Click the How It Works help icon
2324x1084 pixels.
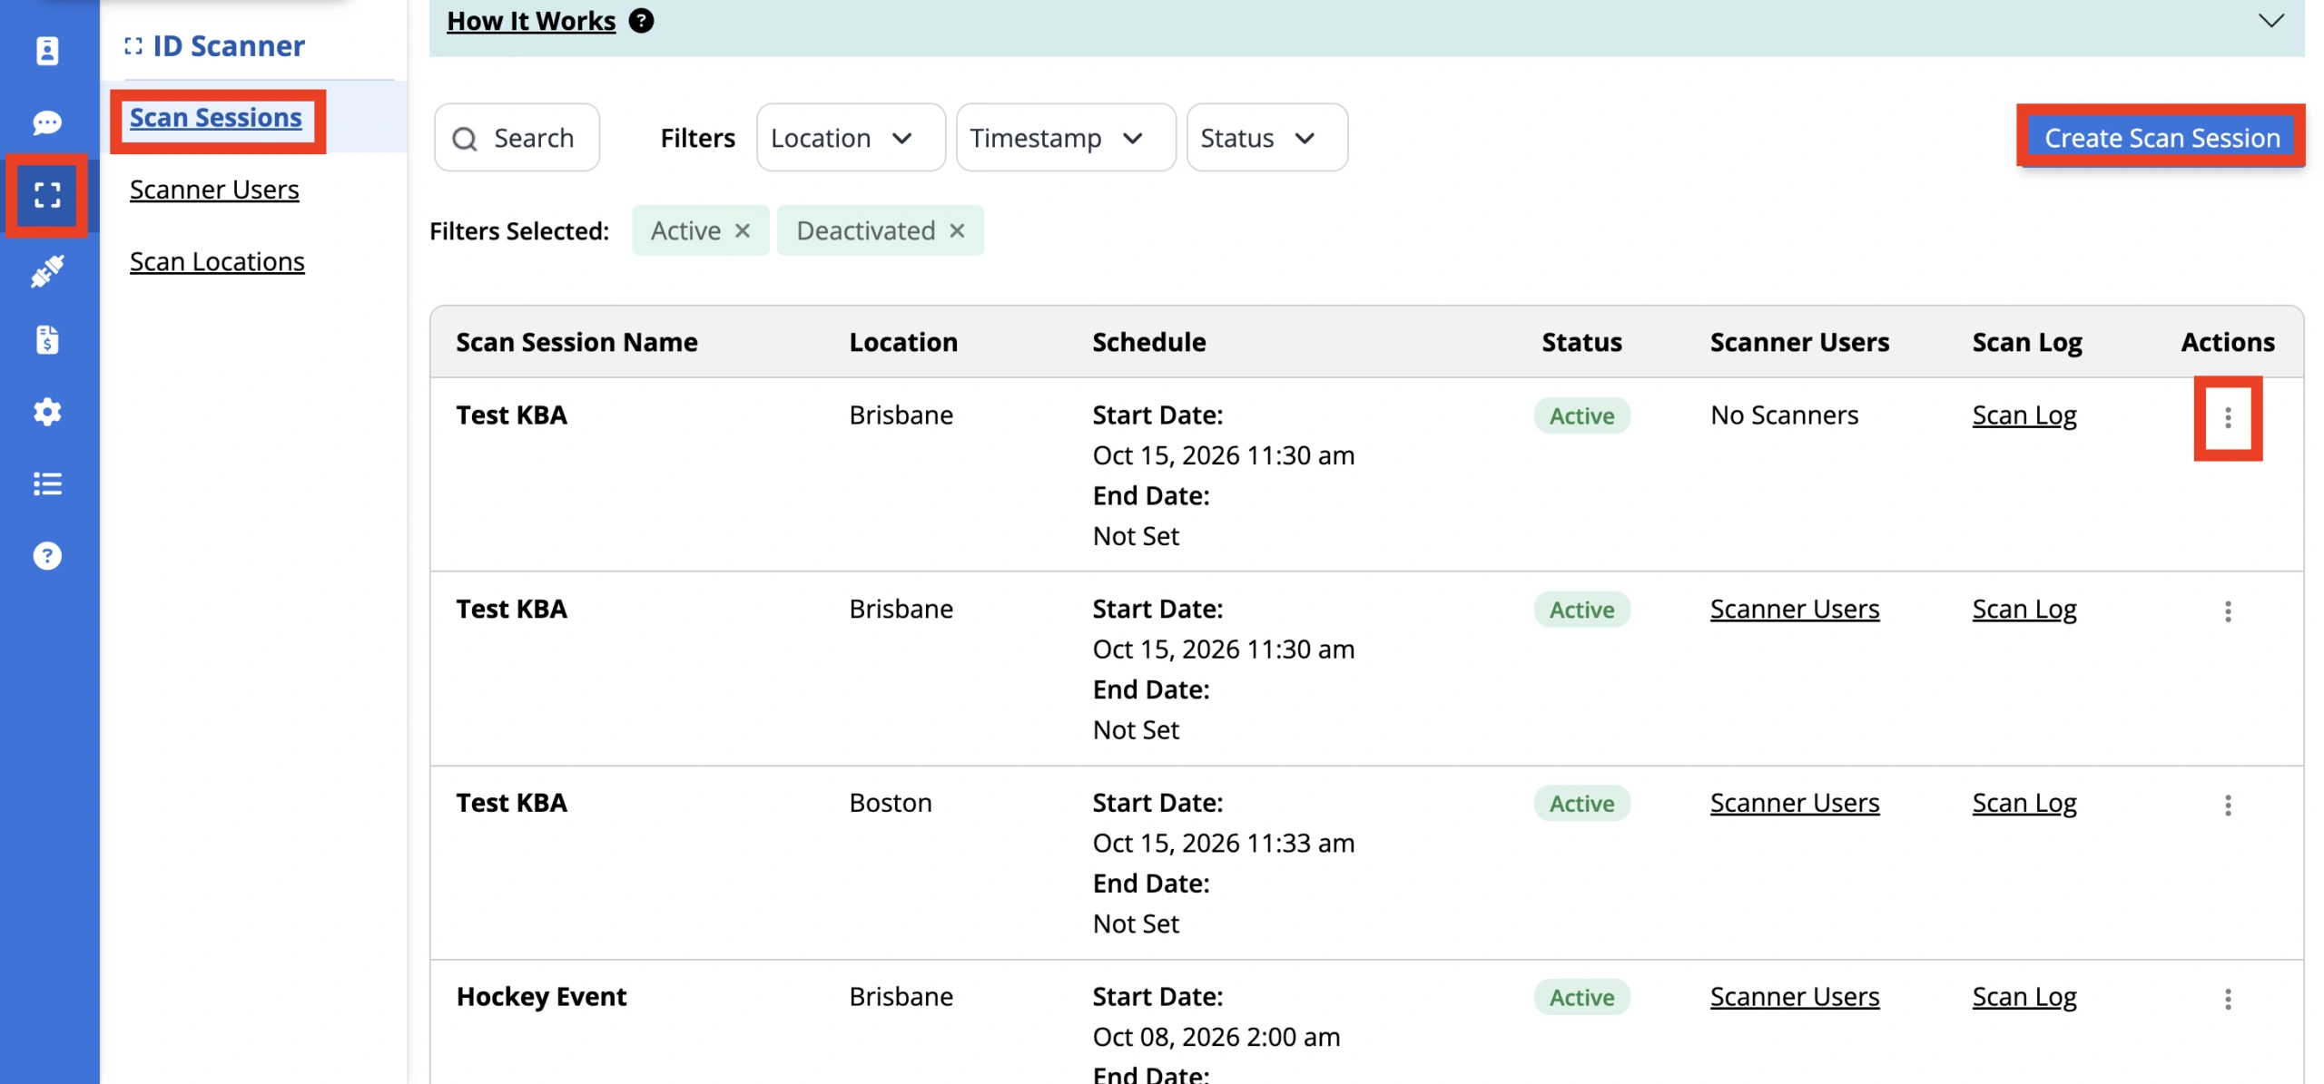(641, 20)
